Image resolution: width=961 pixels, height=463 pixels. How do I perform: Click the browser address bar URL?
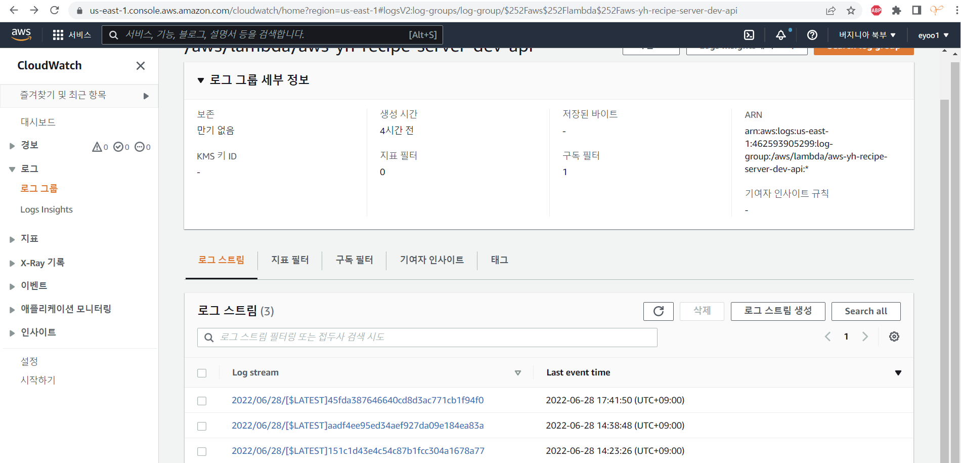click(413, 11)
